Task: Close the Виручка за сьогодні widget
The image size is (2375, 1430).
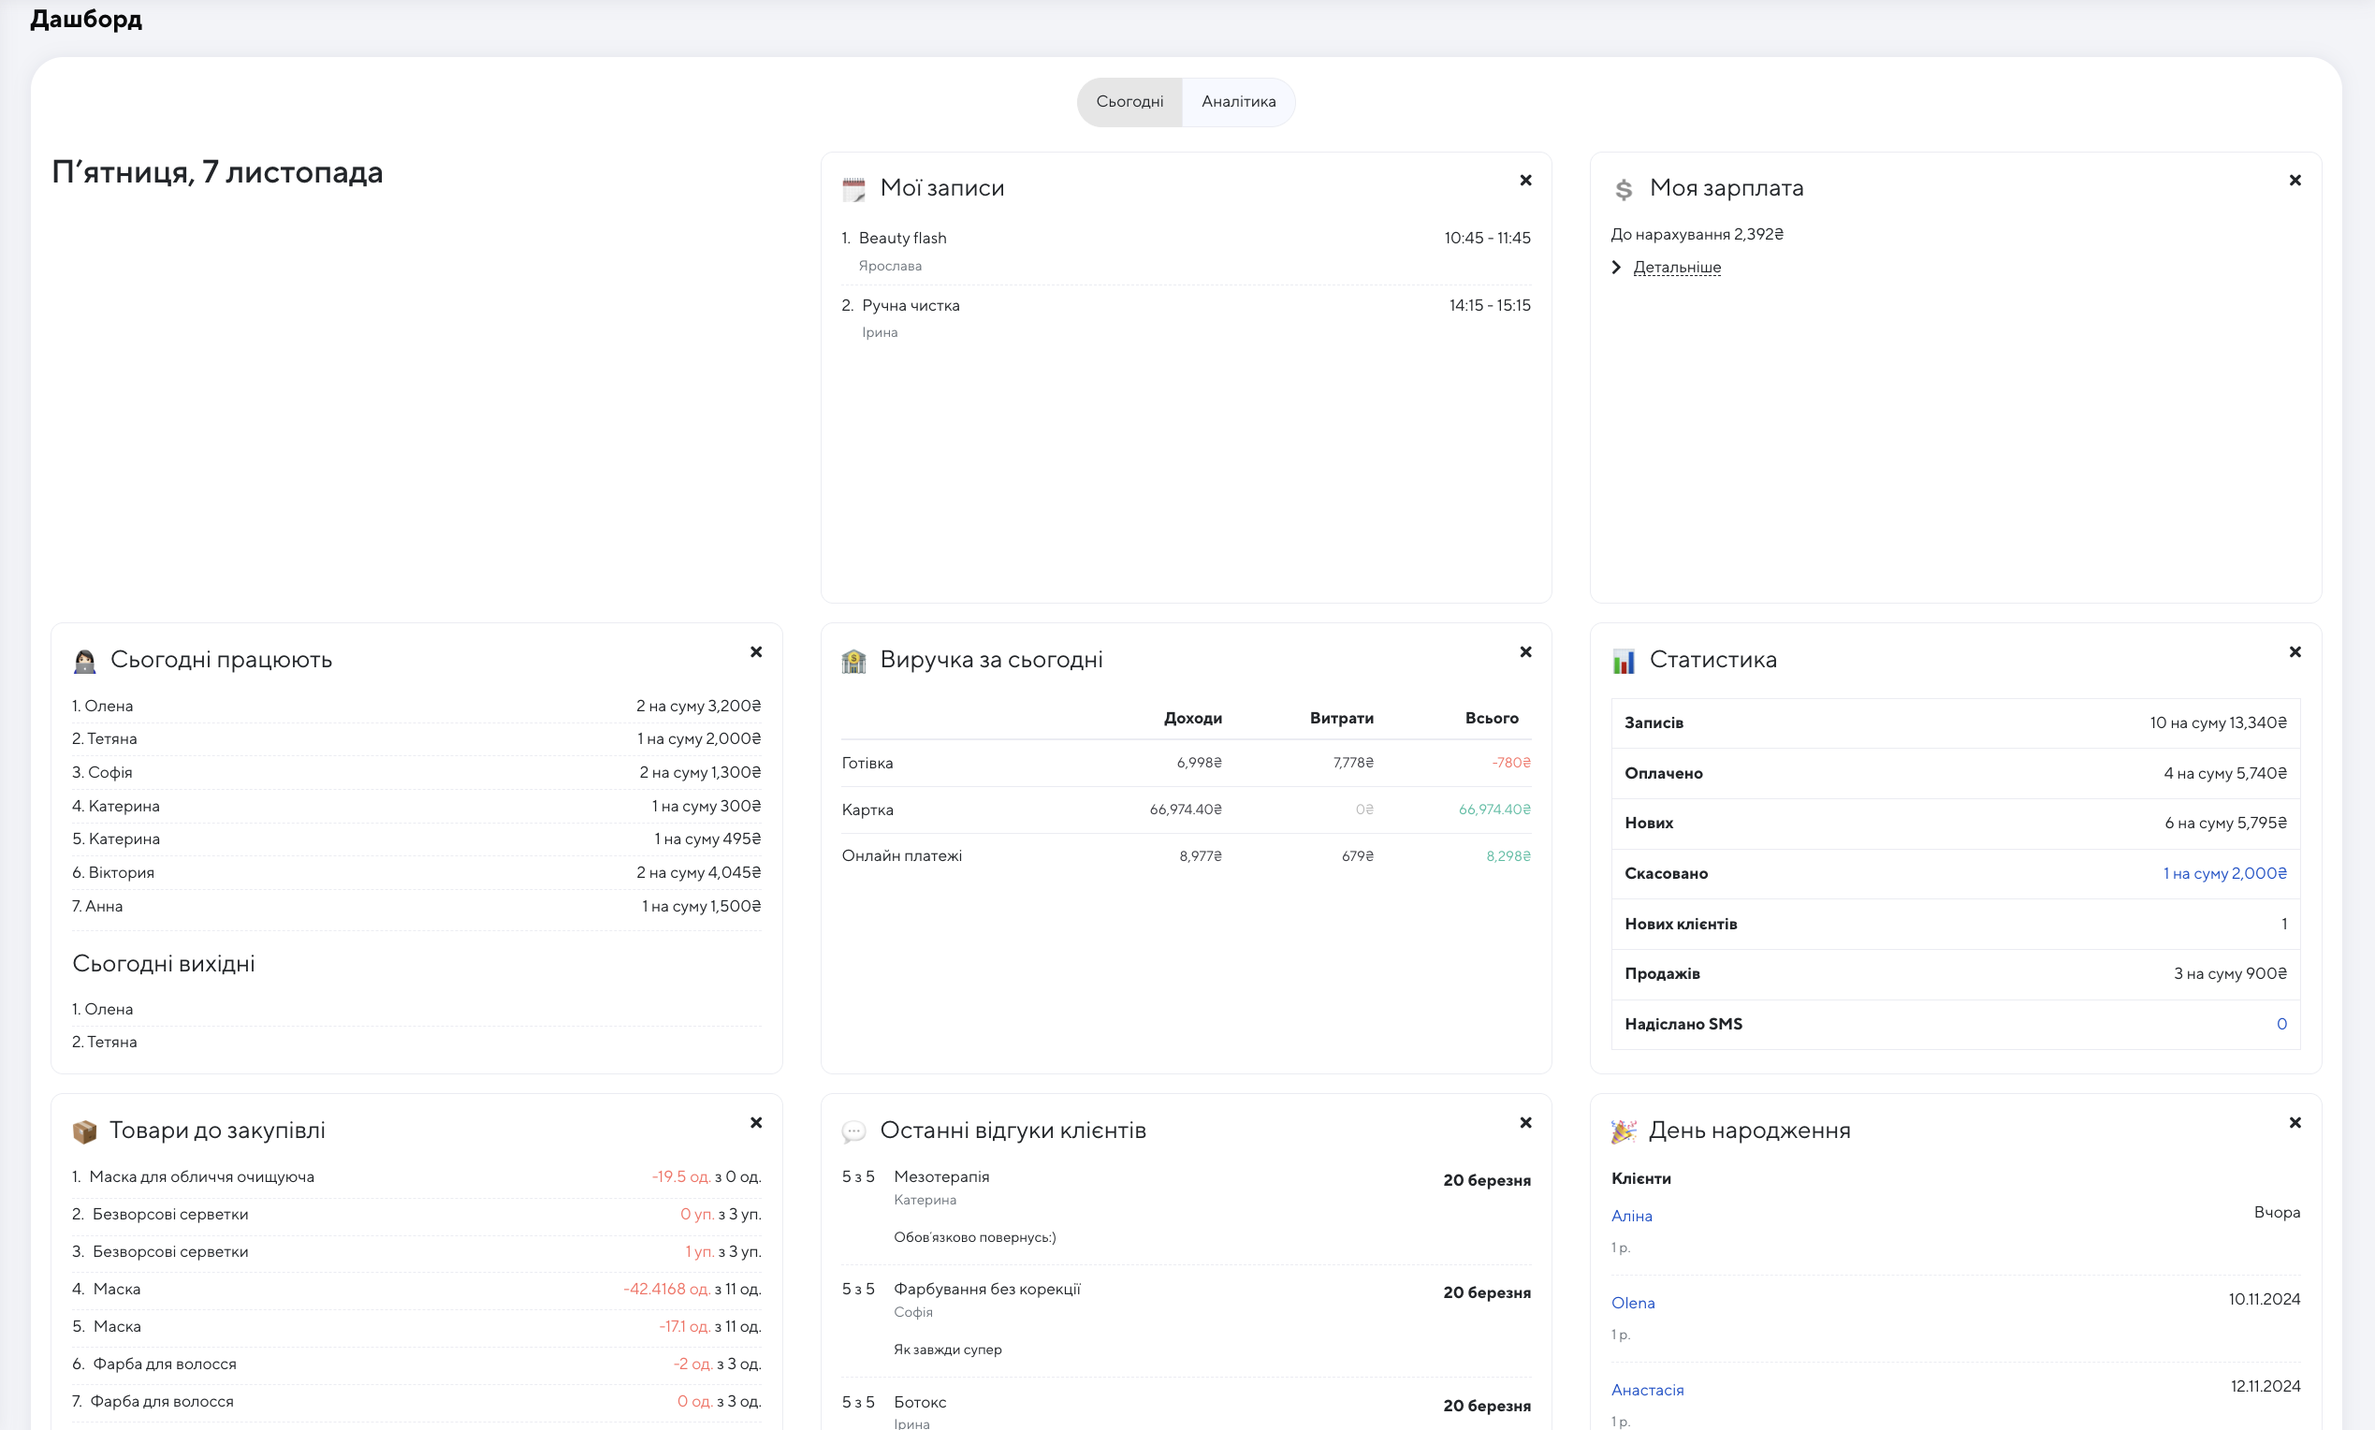Action: click(x=1525, y=652)
